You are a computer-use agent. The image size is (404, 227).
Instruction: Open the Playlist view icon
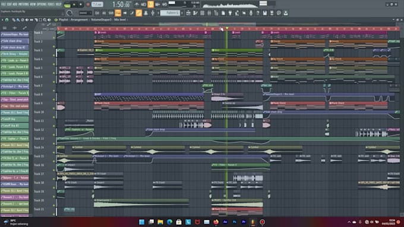[x=188, y=13]
